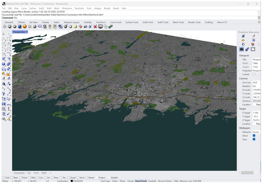Open the Projection dropdown in Viewport properties
This screenshot has width=262, height=183.
pos(256,71)
